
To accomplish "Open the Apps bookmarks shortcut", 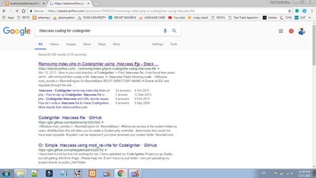I will [x=8, y=18].
